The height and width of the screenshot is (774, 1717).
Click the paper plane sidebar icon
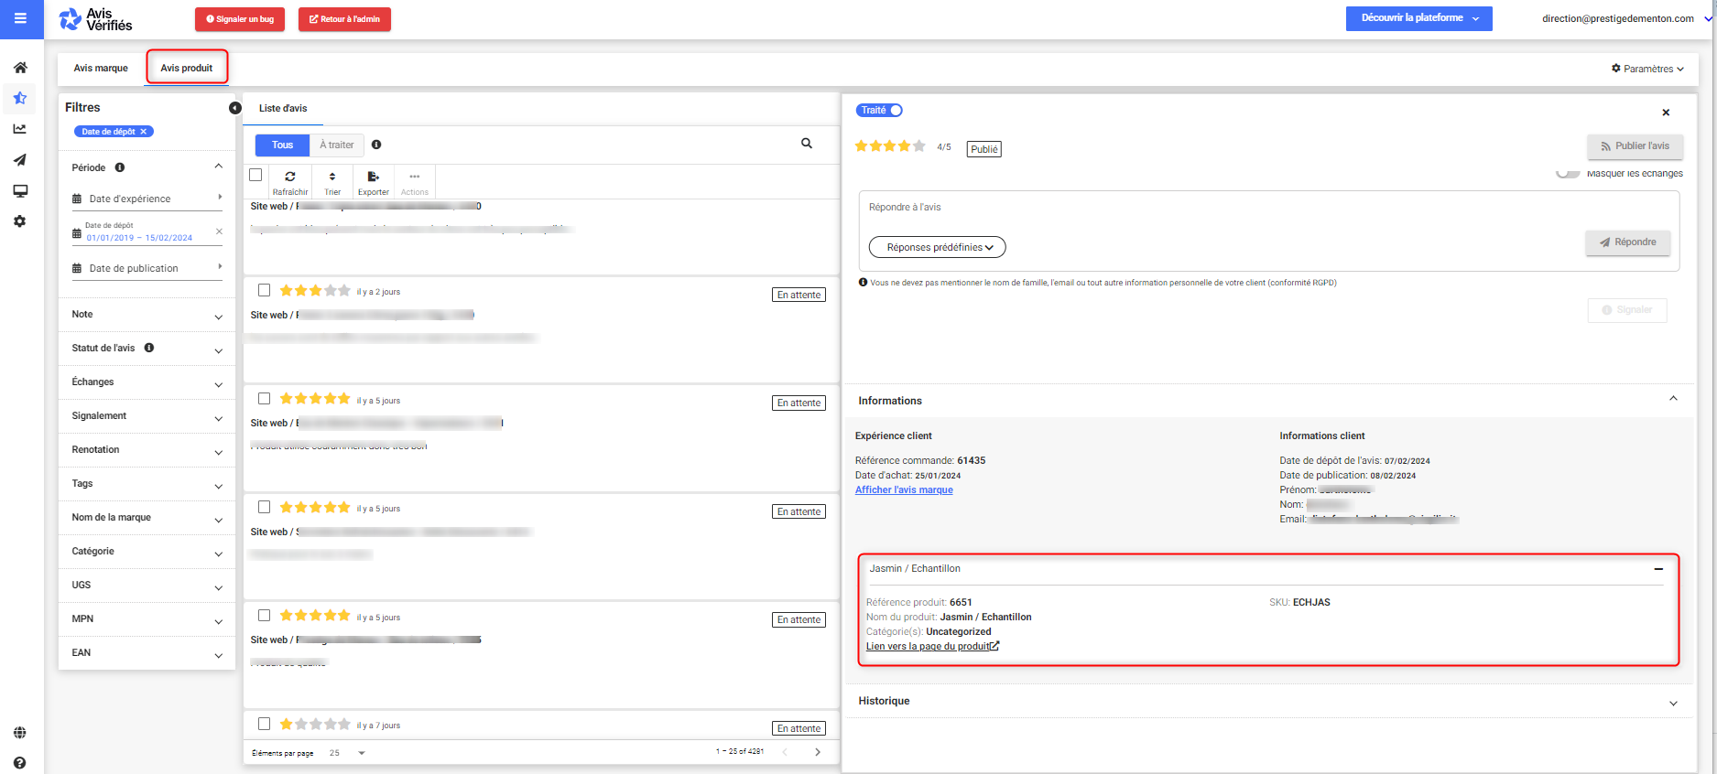point(20,160)
